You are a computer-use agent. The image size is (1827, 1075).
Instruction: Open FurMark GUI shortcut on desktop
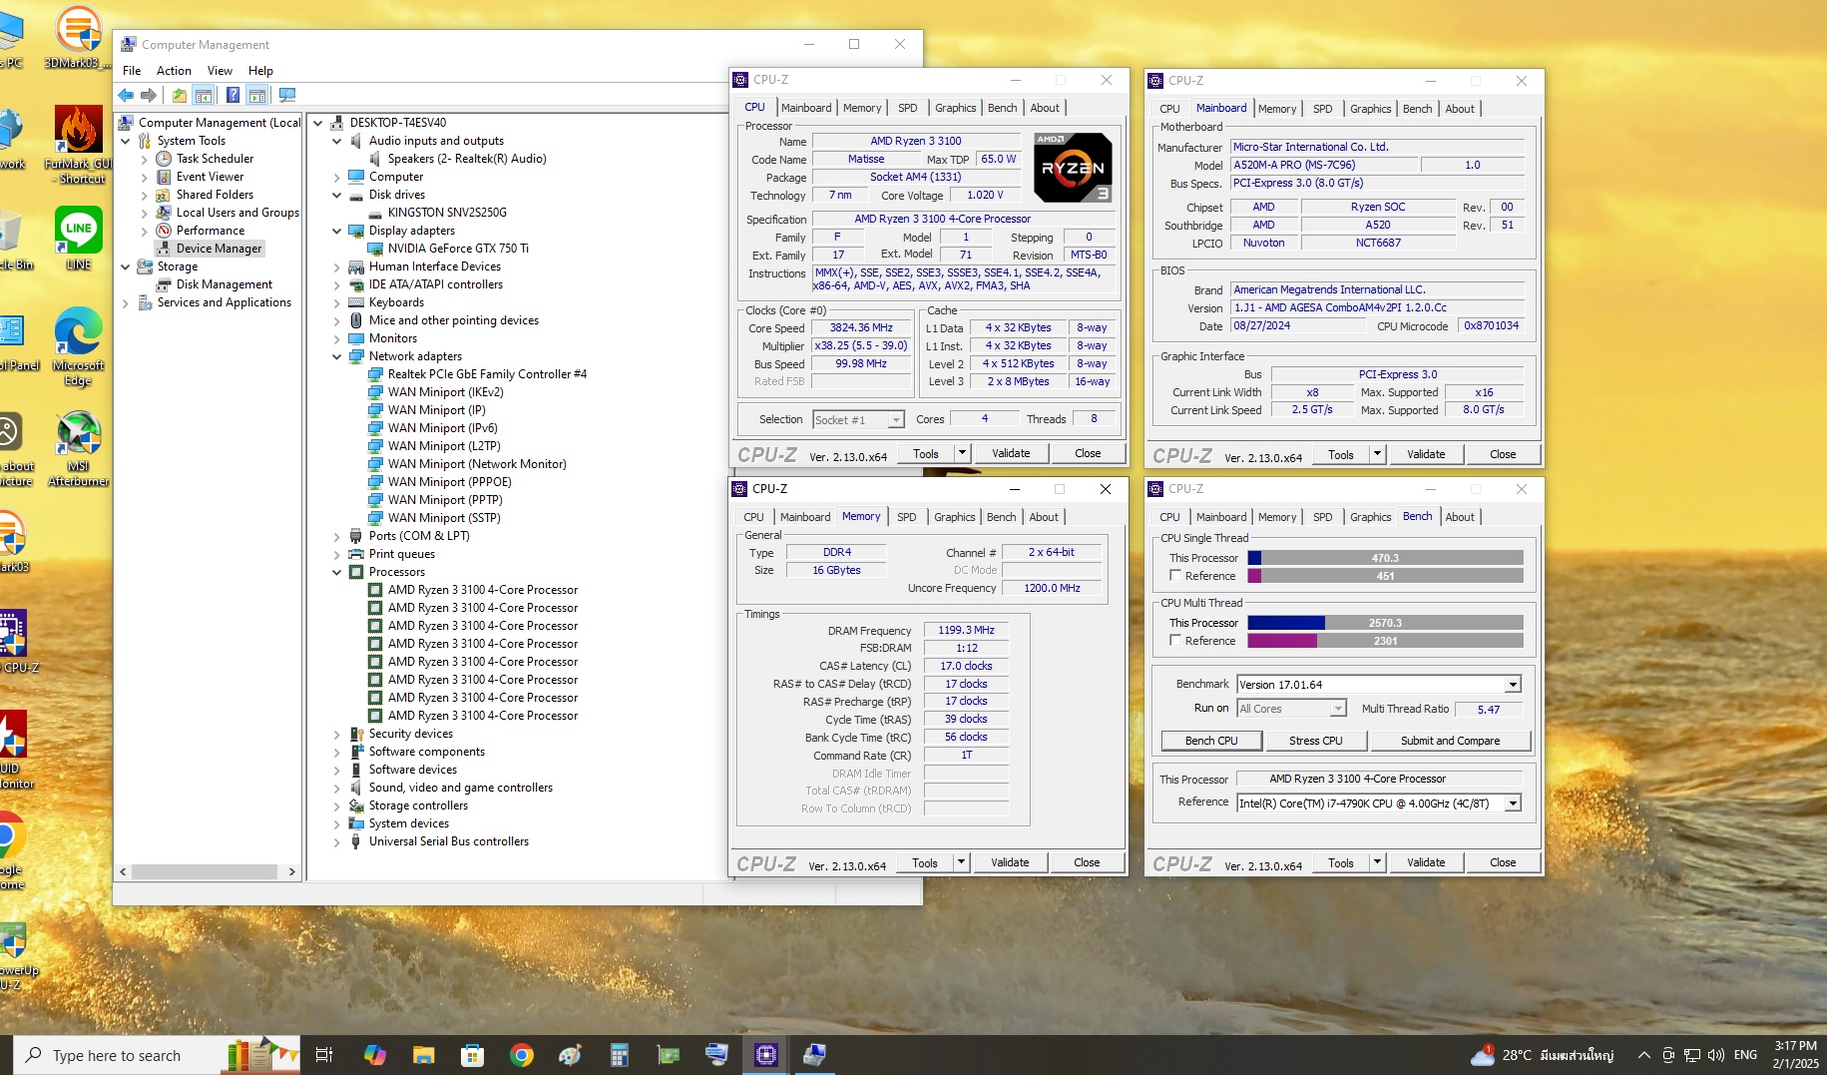tap(79, 145)
